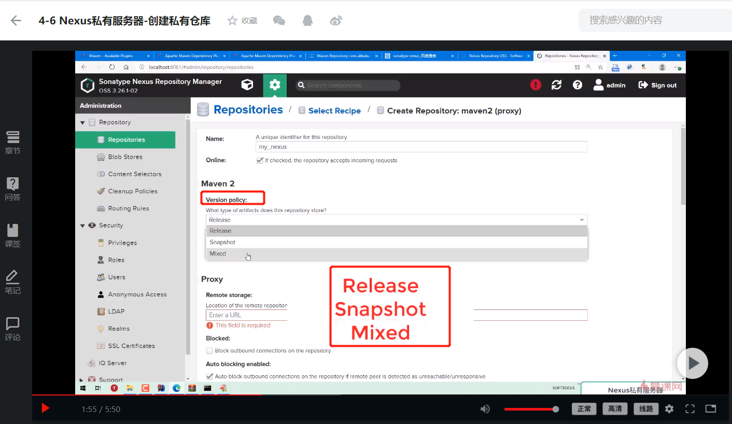Image resolution: width=732 pixels, height=424 pixels.
Task: Click the browser back arrow
Action: 84,67
